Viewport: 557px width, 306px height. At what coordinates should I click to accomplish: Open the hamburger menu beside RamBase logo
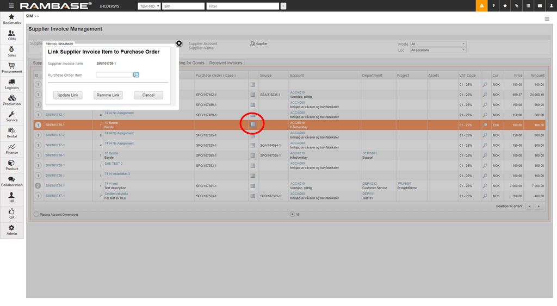(x=11, y=5)
